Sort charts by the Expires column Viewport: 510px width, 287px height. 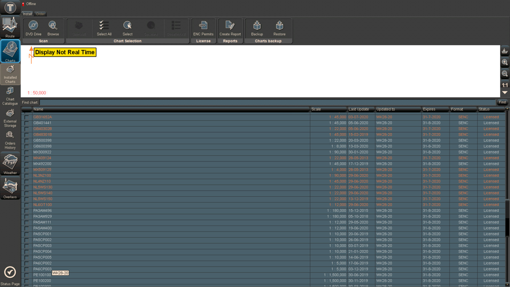(x=435, y=109)
